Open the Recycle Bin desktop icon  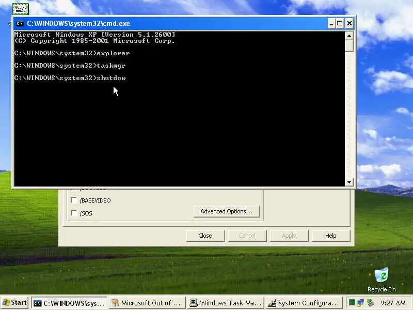(x=382, y=280)
